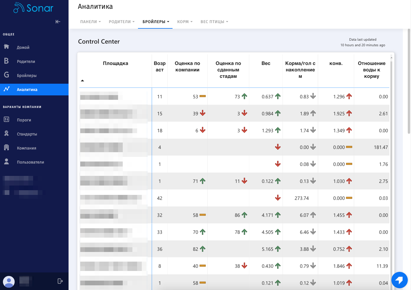Click the user avatar at the sidebar bottom
411x290 pixels.
(x=9, y=282)
